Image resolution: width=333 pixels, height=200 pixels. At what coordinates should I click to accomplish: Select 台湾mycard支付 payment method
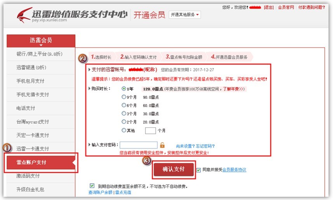(x=41, y=122)
